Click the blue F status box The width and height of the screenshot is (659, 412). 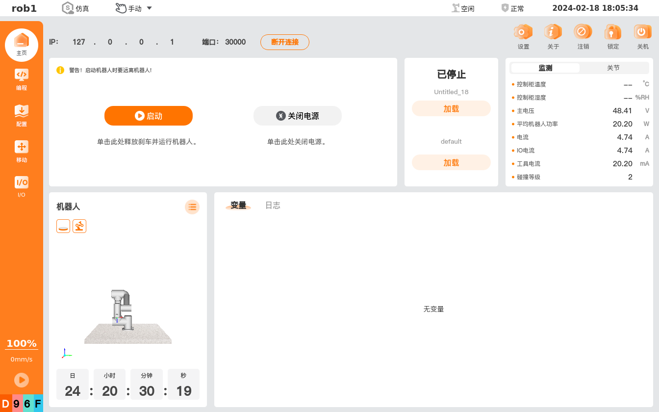tap(38, 404)
